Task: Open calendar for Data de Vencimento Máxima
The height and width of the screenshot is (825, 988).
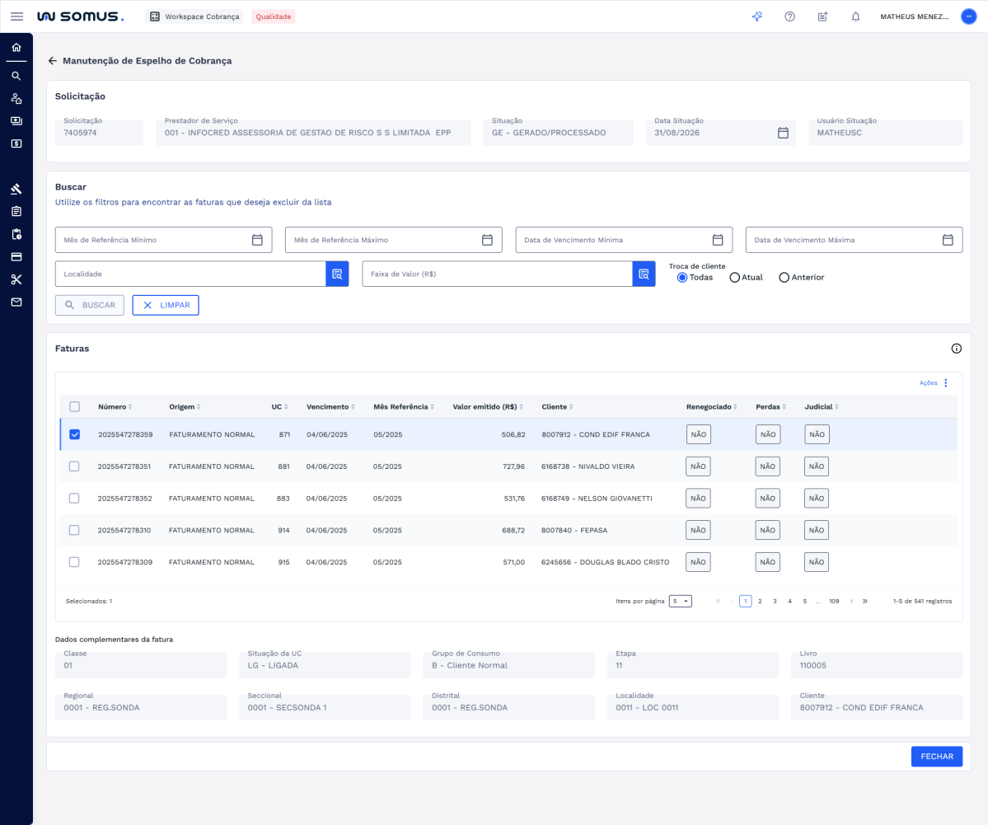Action: (x=948, y=240)
